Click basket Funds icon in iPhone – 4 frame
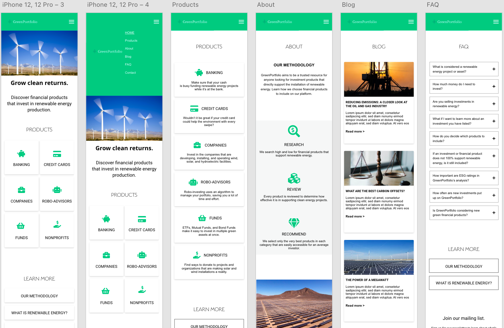 coord(105,291)
